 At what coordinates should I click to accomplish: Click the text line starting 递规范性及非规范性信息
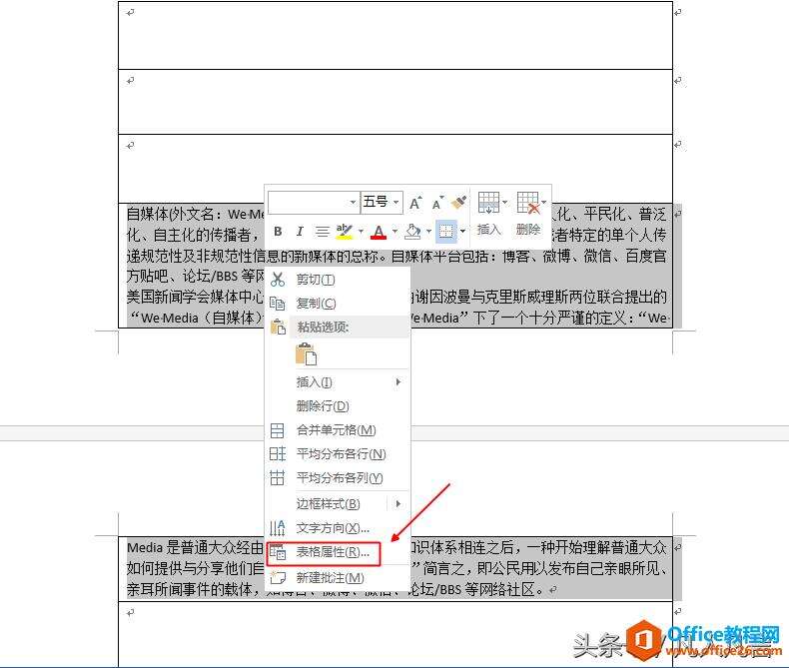click(396, 257)
